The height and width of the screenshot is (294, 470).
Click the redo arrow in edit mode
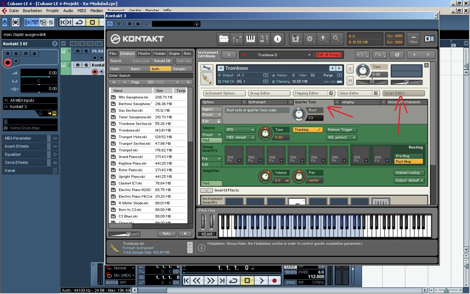coord(378,55)
